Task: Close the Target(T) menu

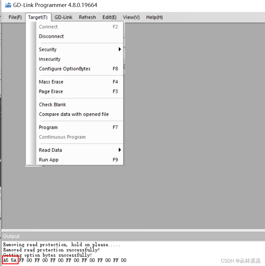Action: pos(38,17)
